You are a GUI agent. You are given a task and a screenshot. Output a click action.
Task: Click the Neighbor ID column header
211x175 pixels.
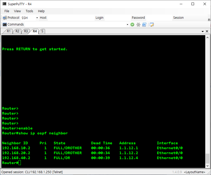(15, 143)
